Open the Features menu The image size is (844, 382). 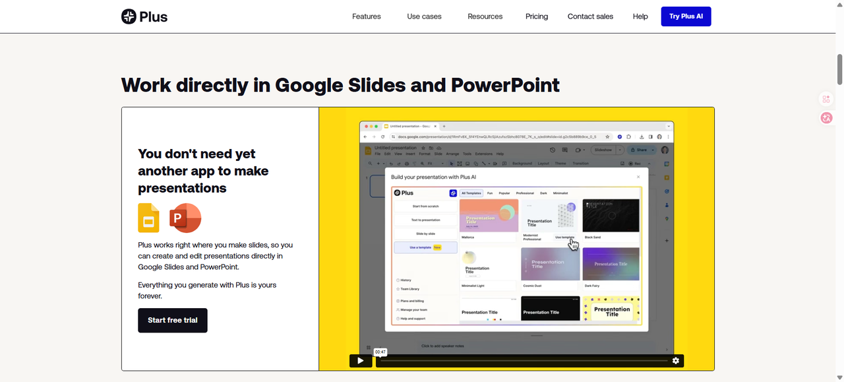367,16
